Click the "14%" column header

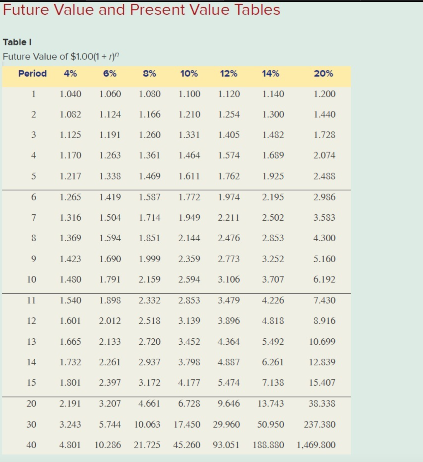click(x=270, y=73)
